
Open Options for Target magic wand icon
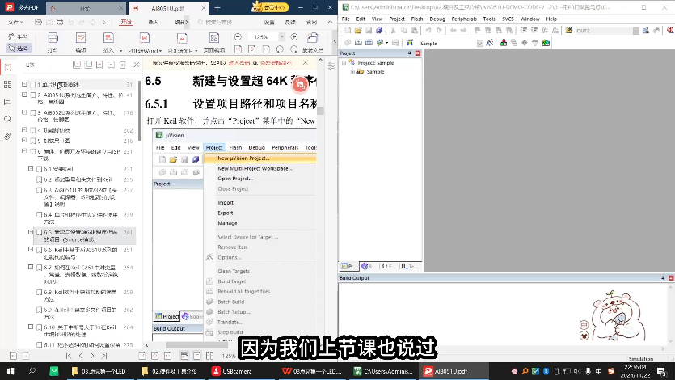coord(490,43)
